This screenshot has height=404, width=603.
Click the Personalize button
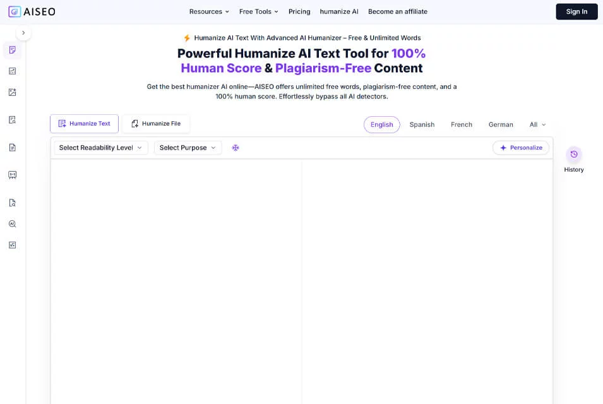521,148
